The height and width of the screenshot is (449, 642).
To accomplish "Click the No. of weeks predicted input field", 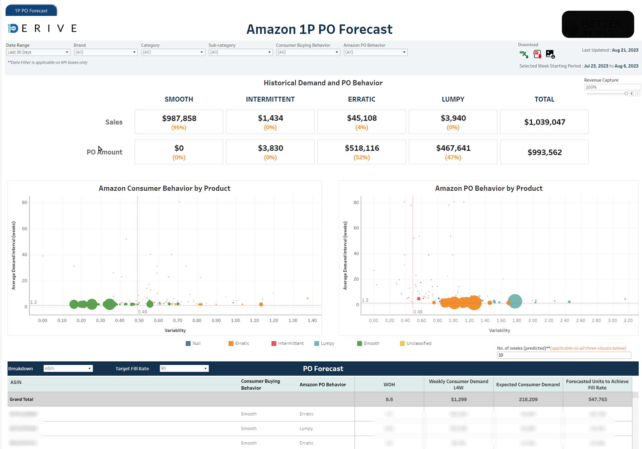I will pyautogui.click(x=564, y=355).
